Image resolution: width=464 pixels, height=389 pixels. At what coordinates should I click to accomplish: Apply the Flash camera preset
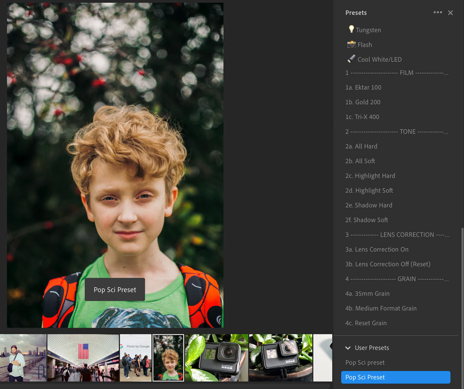pos(364,45)
